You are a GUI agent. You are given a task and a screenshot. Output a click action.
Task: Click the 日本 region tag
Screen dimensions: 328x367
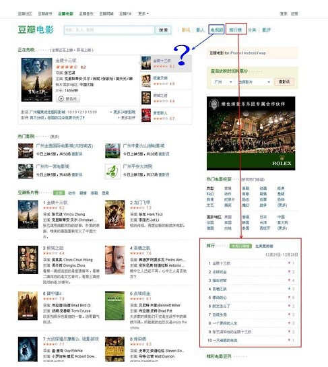(263, 217)
